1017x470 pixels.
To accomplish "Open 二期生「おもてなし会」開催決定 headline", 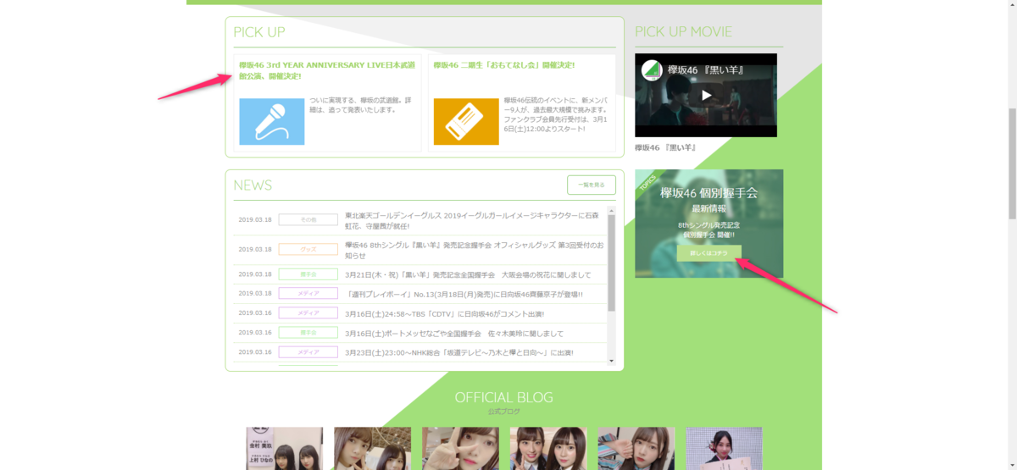I will pos(503,65).
